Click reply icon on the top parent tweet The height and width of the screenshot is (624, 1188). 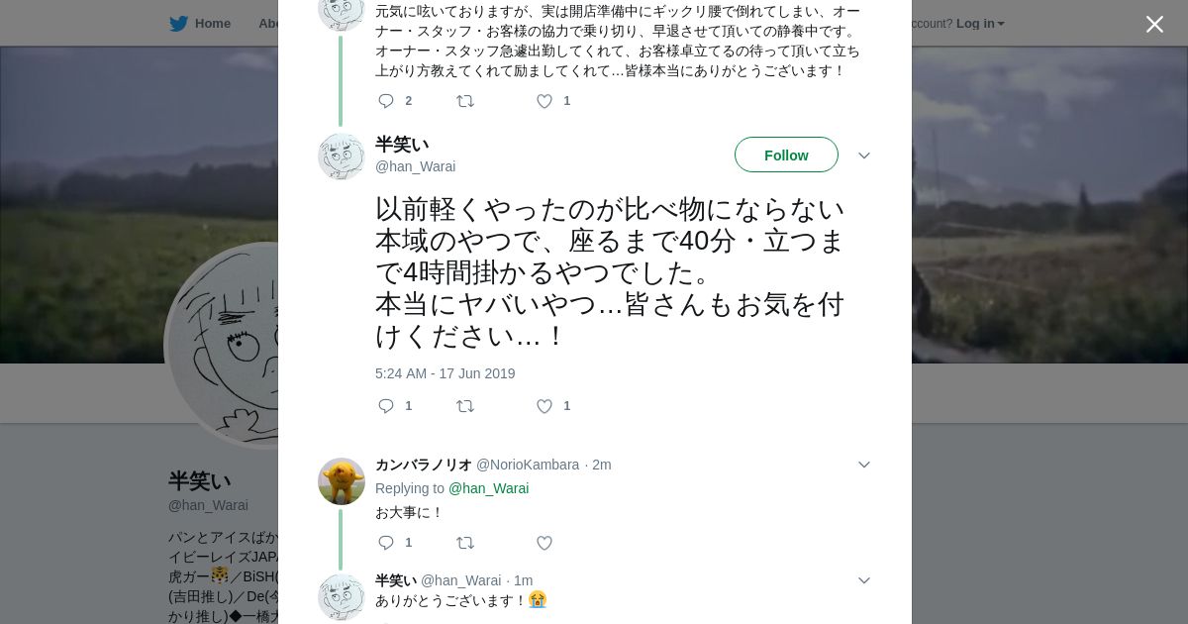pyautogui.click(x=386, y=101)
